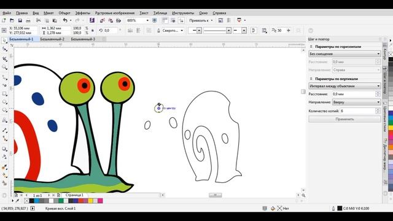Image resolution: width=393 pixels, height=221 pixels.
Task: Click the vertical 'Расстояние' input field
Action: [354, 94]
